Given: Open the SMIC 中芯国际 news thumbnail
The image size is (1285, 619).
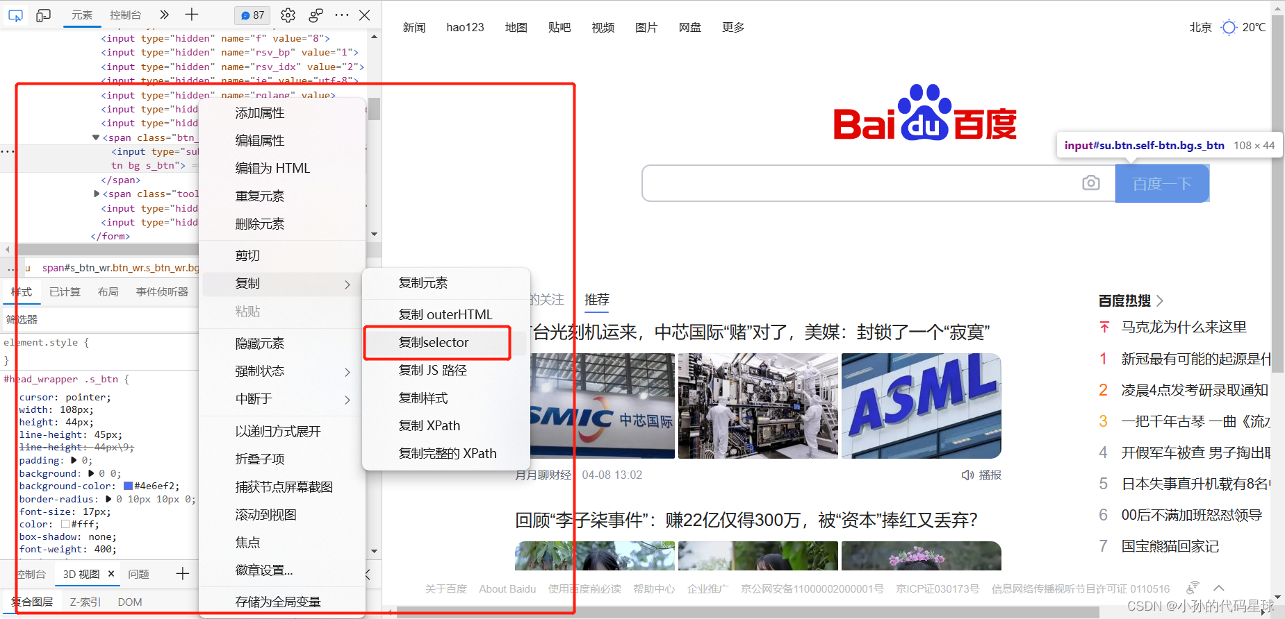Looking at the screenshot, I should point(603,406).
